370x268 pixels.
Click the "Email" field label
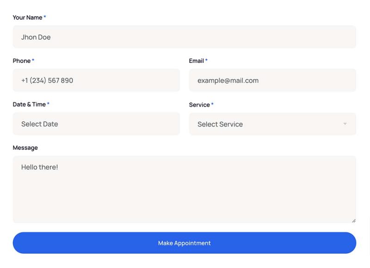click(x=196, y=61)
